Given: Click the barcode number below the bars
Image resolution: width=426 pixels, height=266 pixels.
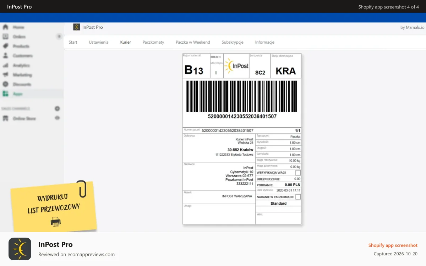Looking at the screenshot, I should tap(242, 116).
